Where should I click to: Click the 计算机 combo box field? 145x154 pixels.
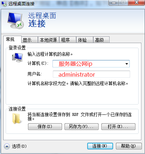tap(91, 64)
